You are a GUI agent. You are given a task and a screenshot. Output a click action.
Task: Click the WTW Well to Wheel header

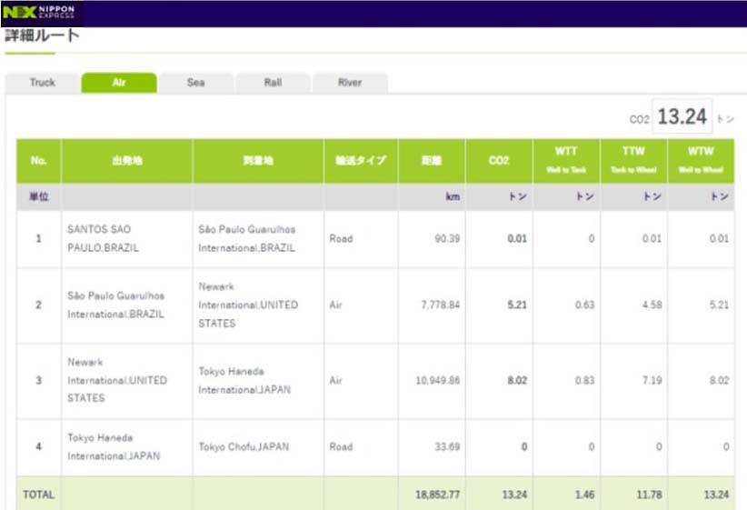[701, 161]
